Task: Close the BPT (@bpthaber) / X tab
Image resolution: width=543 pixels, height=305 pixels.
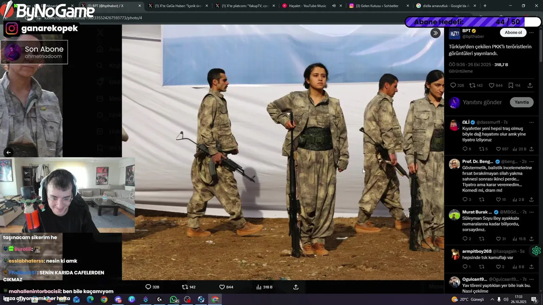Action: click(140, 6)
